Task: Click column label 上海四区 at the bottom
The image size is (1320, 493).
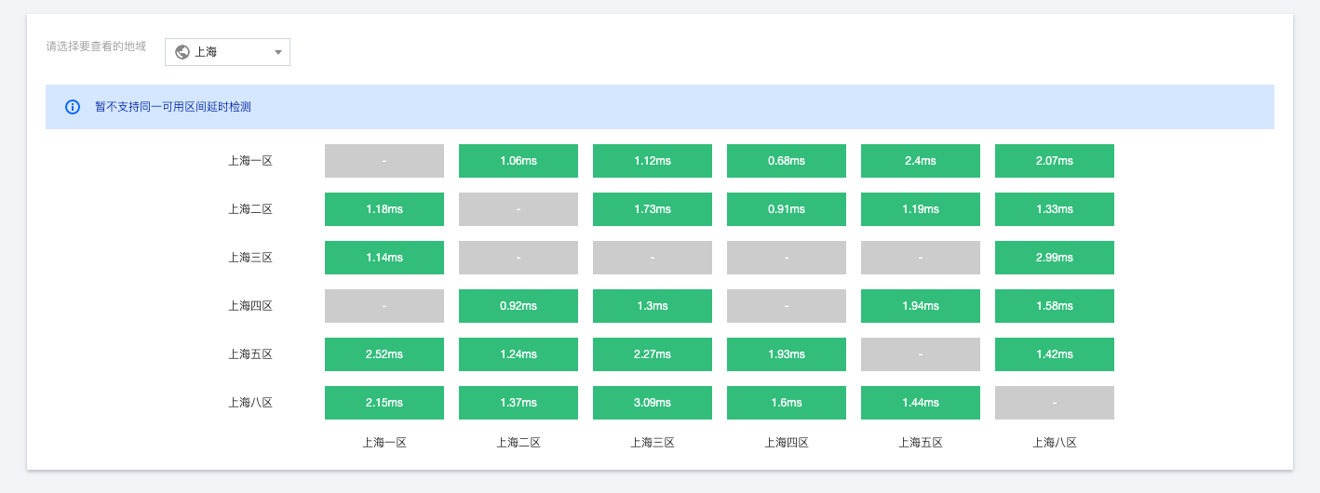Action: (787, 443)
